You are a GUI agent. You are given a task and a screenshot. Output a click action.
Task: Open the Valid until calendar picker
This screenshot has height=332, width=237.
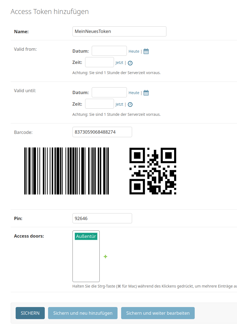(x=146, y=93)
